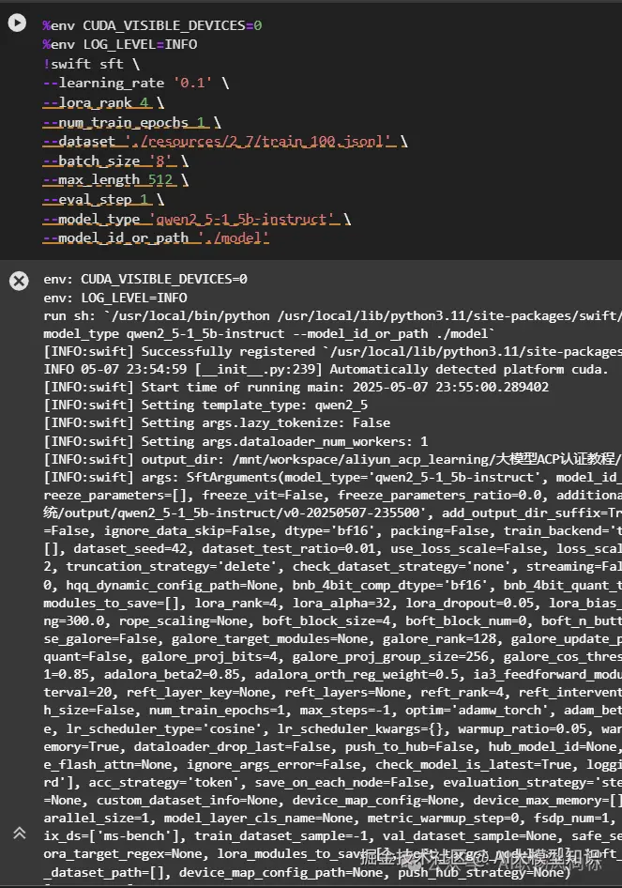This screenshot has height=888, width=622.
Task: Run the code cell with play button
Action: 17,23
